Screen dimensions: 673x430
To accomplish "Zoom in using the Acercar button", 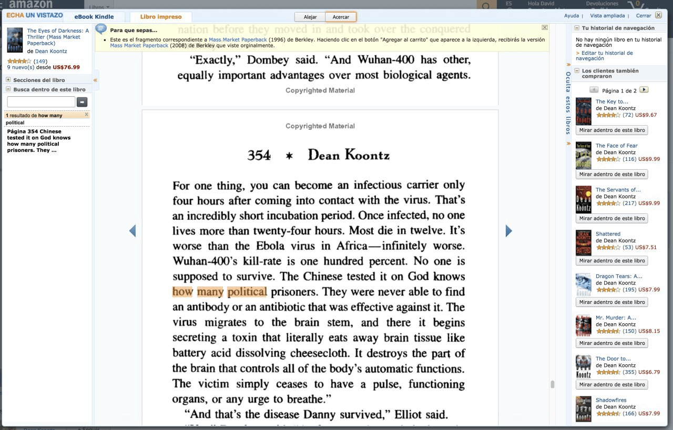I will pyautogui.click(x=341, y=17).
